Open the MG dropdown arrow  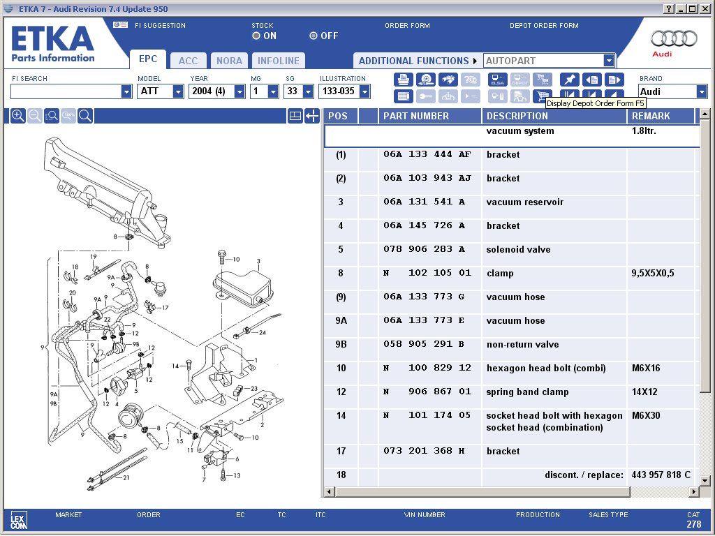pos(273,91)
